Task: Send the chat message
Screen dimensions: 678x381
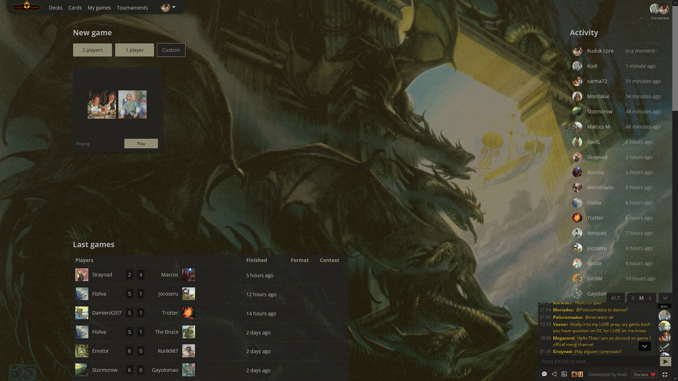Action: tap(665, 362)
